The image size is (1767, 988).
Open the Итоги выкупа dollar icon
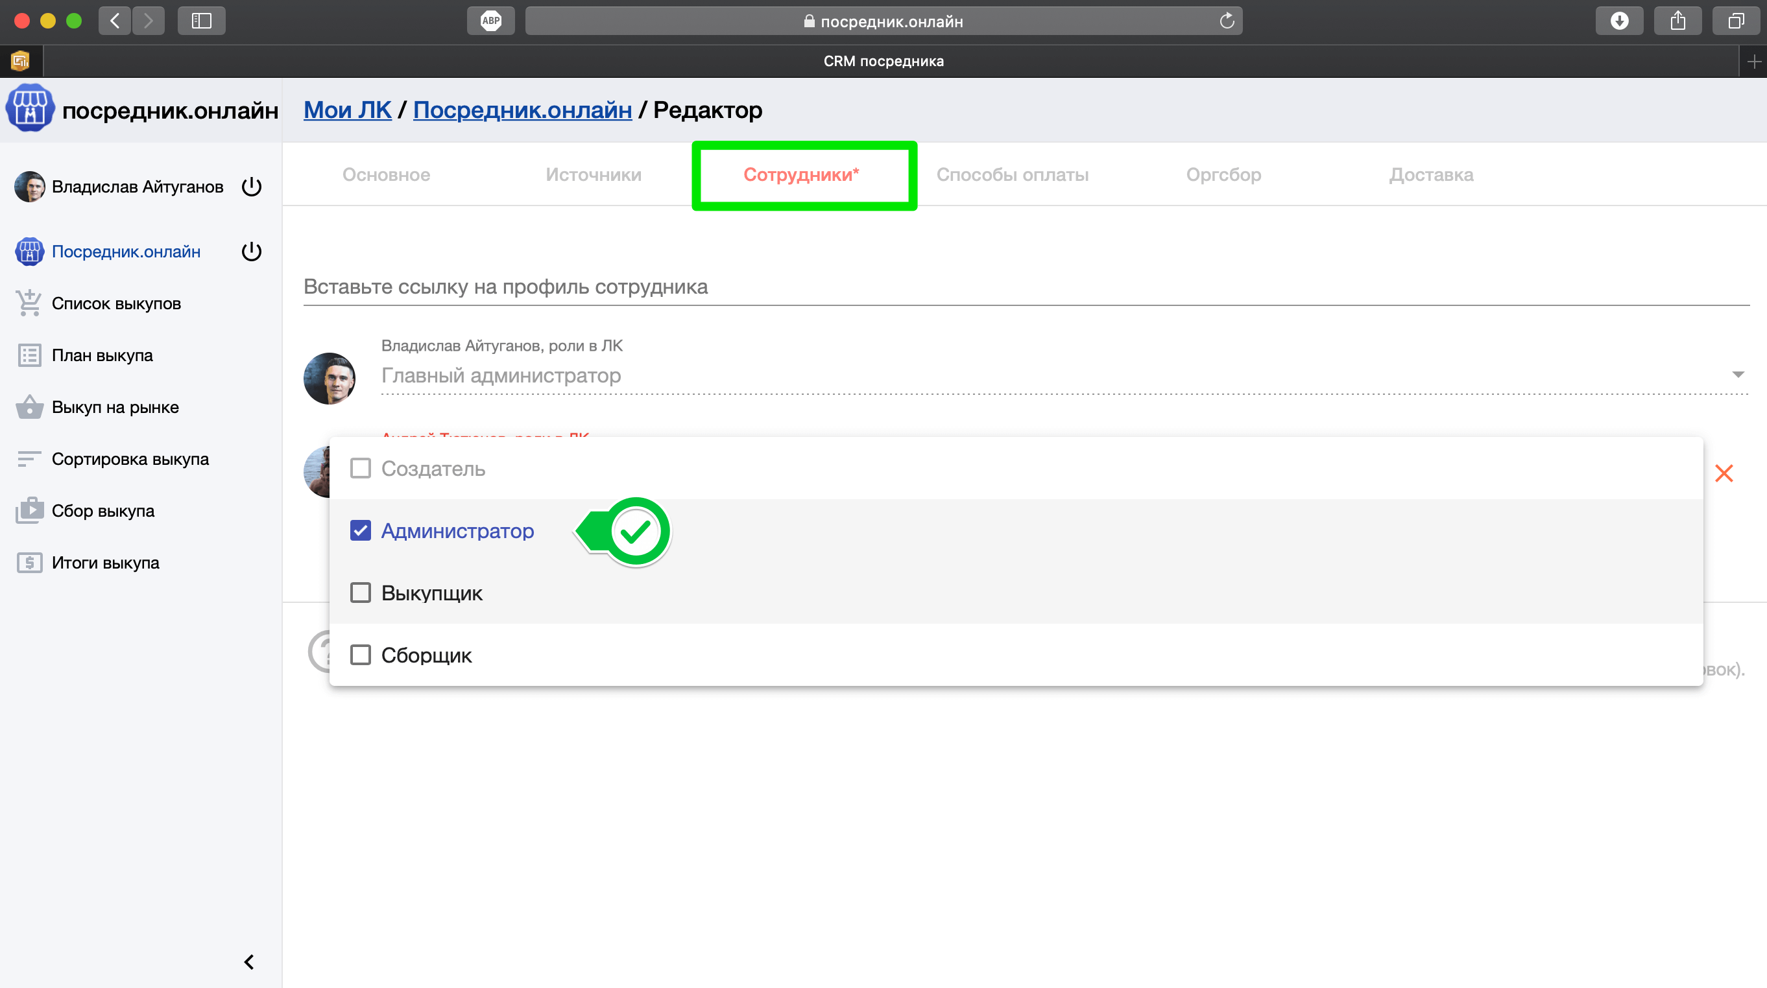29,563
